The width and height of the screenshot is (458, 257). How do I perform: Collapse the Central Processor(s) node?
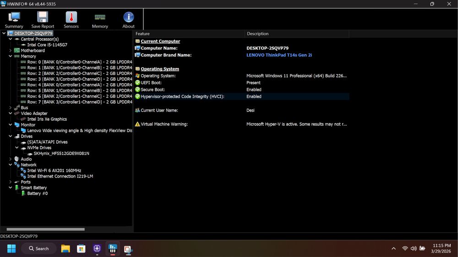point(11,39)
